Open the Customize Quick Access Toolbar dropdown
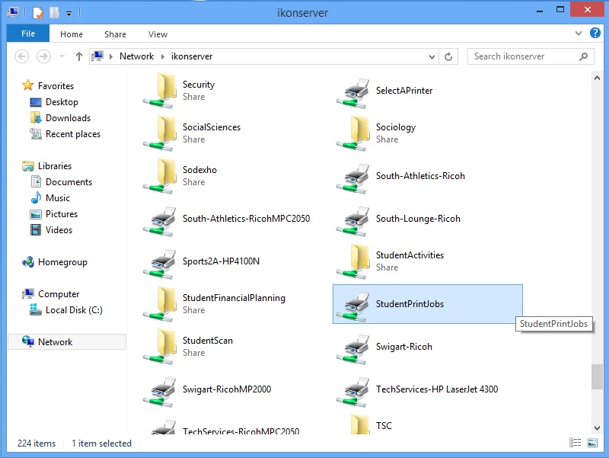 (69, 13)
